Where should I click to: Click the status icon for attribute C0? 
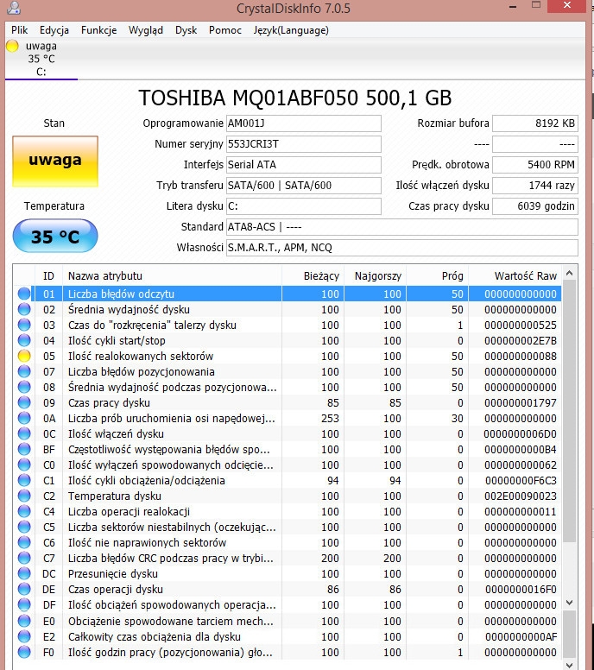tap(24, 465)
